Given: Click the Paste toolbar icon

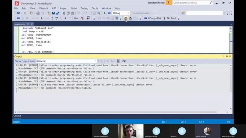Looking at the screenshot, I should [72, 13].
